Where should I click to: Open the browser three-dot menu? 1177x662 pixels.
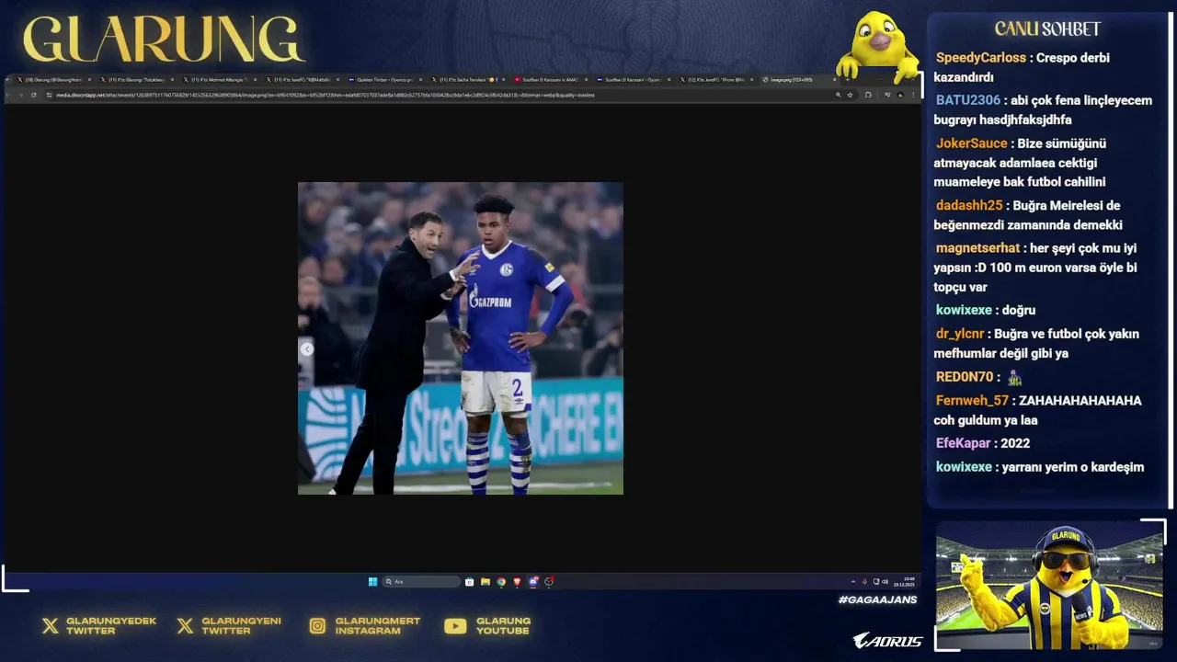click(913, 95)
